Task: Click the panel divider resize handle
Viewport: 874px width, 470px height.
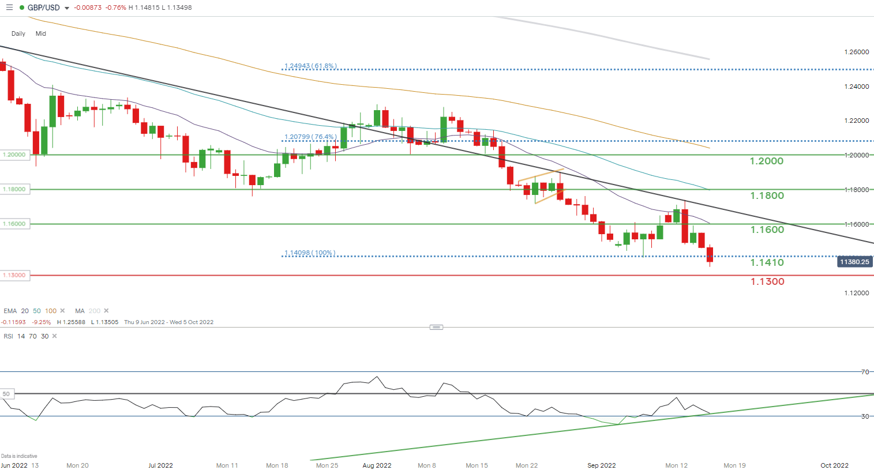Action: click(437, 327)
